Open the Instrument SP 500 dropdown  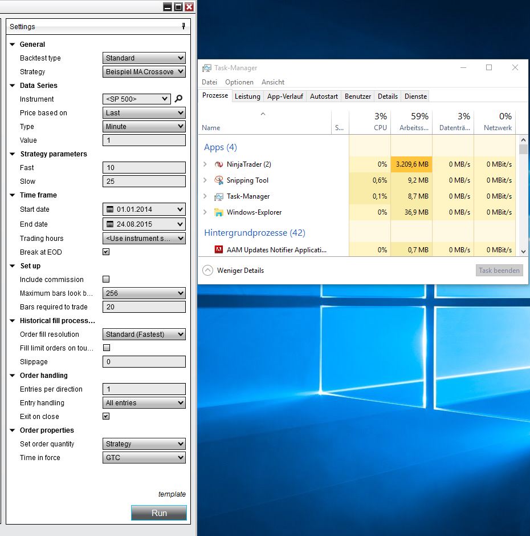[x=137, y=99]
